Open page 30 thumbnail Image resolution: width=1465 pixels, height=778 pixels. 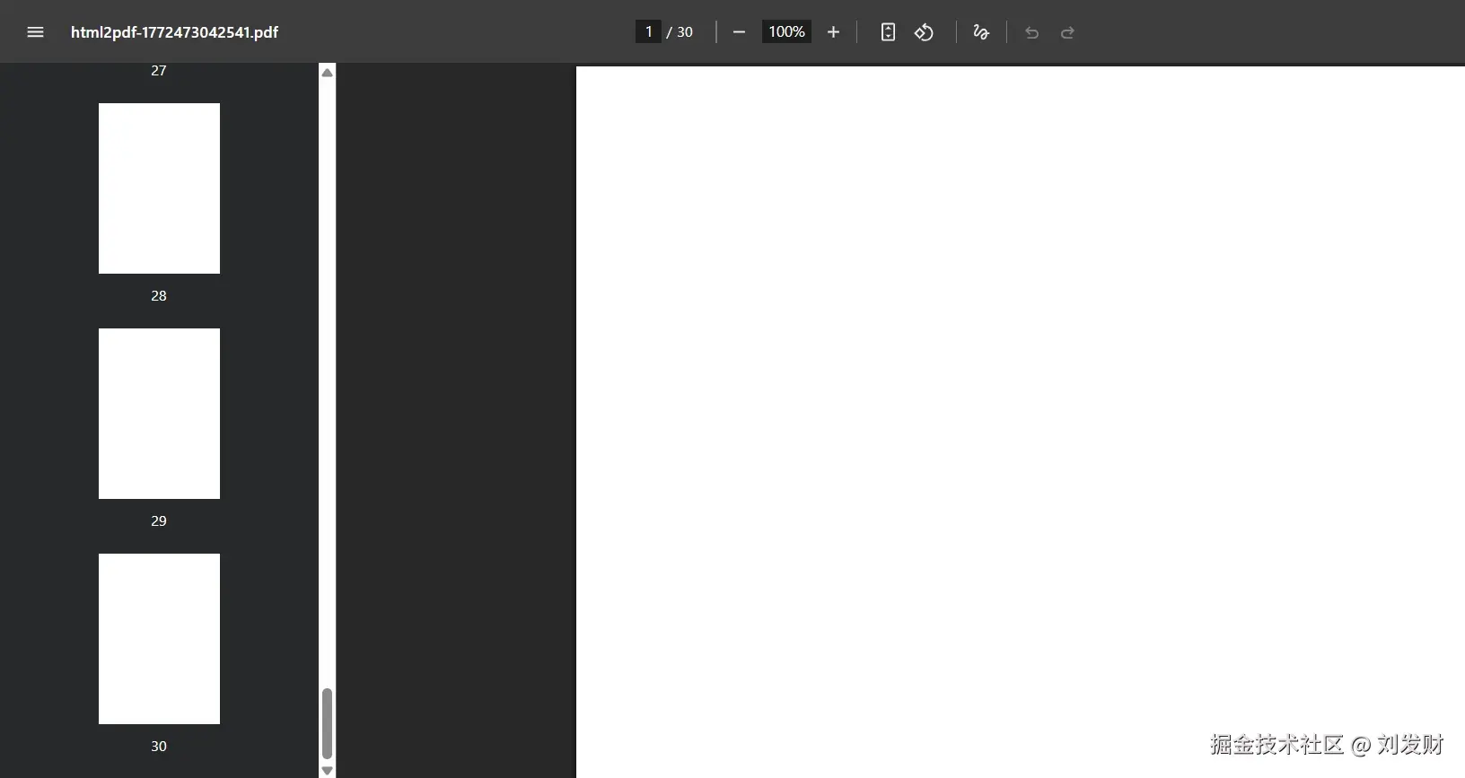[159, 639]
